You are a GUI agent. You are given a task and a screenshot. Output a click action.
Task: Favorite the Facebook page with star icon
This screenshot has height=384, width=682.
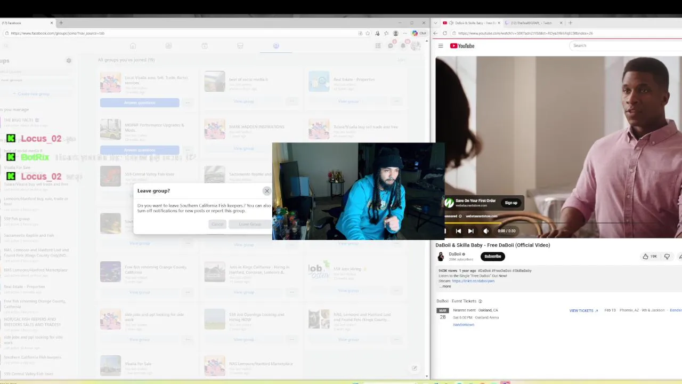click(x=368, y=33)
